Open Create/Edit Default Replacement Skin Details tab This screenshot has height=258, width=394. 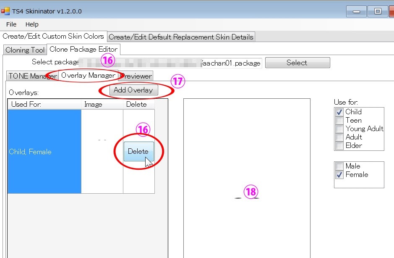pyautogui.click(x=181, y=37)
